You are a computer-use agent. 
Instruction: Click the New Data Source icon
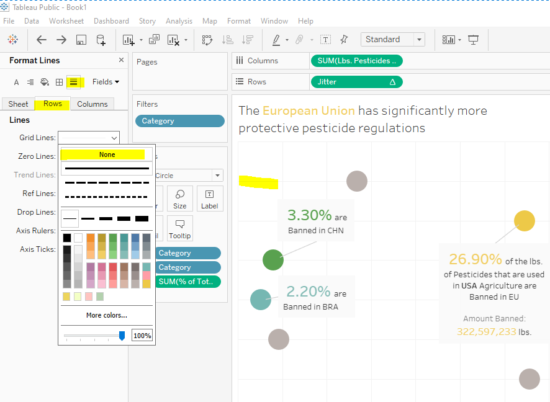tap(101, 40)
